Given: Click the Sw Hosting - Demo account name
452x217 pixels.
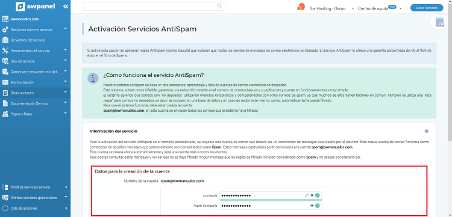Looking at the screenshot, I should (327, 8).
